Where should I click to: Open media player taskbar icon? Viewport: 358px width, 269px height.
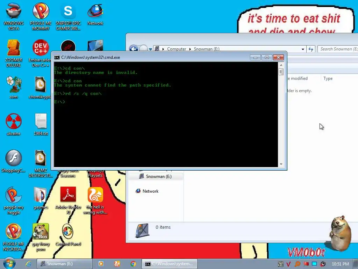click(x=101, y=264)
